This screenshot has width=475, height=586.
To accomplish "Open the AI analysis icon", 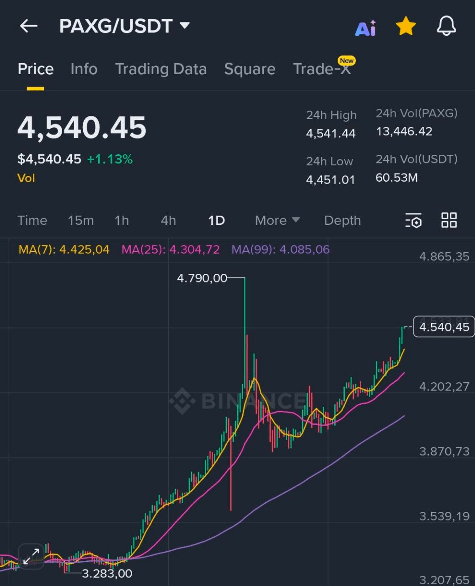I will (366, 28).
